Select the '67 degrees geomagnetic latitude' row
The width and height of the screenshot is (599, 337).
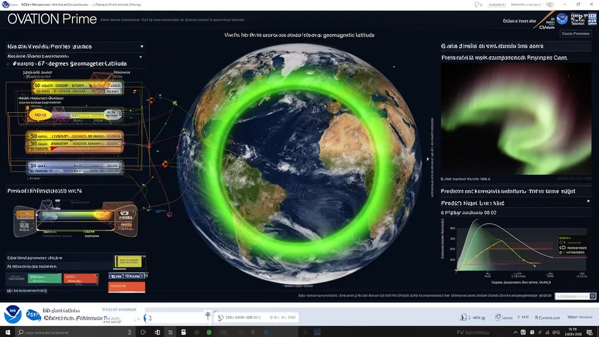tap(75, 63)
